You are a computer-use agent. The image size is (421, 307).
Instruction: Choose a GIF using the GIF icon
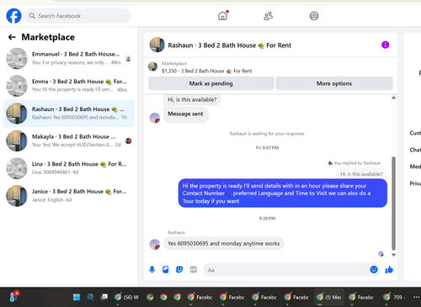[x=194, y=270]
